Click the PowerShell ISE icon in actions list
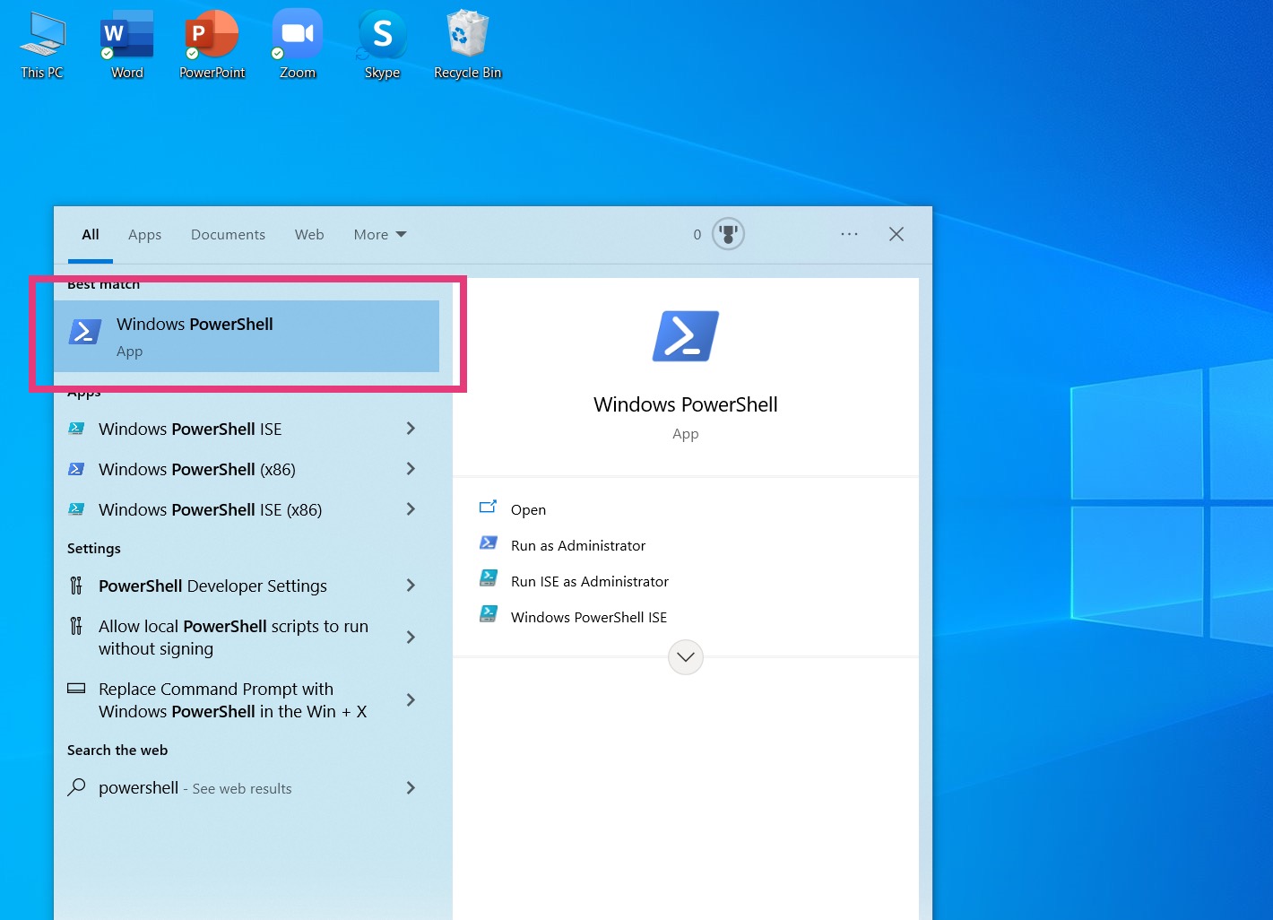 (489, 614)
